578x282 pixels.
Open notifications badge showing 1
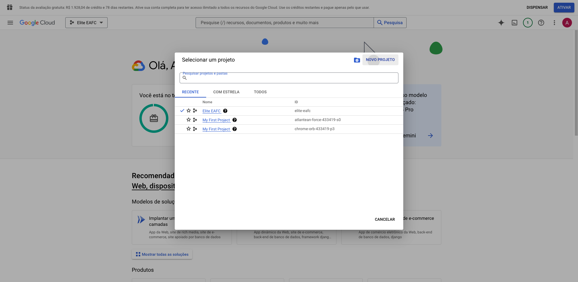coord(528,23)
